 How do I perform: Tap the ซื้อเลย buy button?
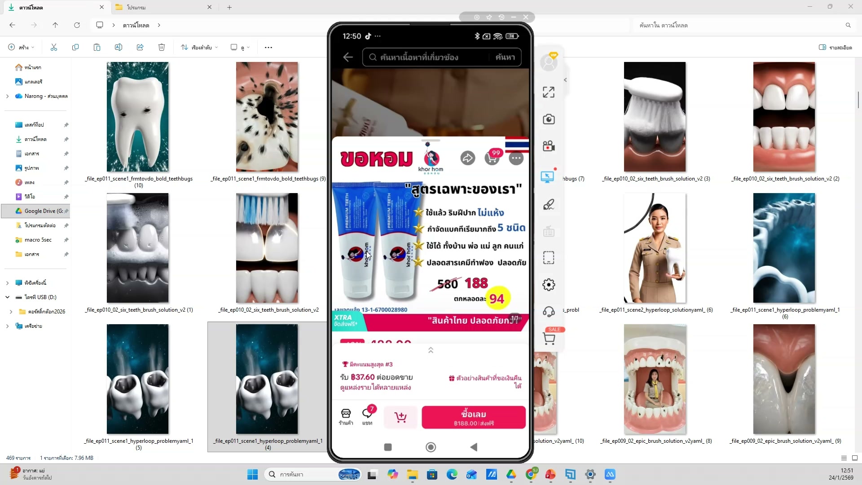[473, 417]
